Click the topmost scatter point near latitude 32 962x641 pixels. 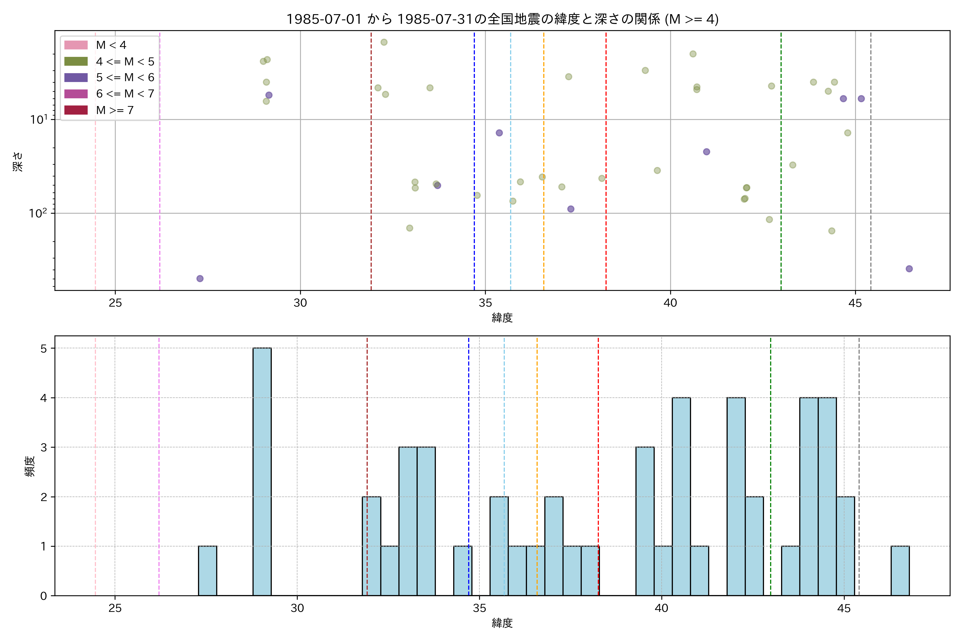point(384,42)
